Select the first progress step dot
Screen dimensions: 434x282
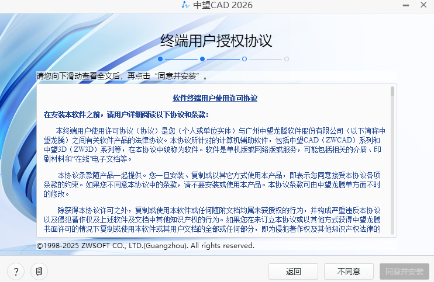160,59
